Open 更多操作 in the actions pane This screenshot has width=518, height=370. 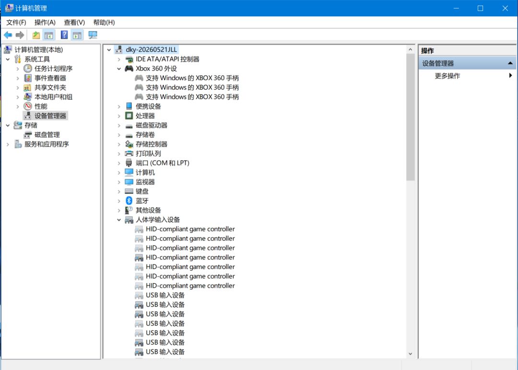pyautogui.click(x=447, y=76)
